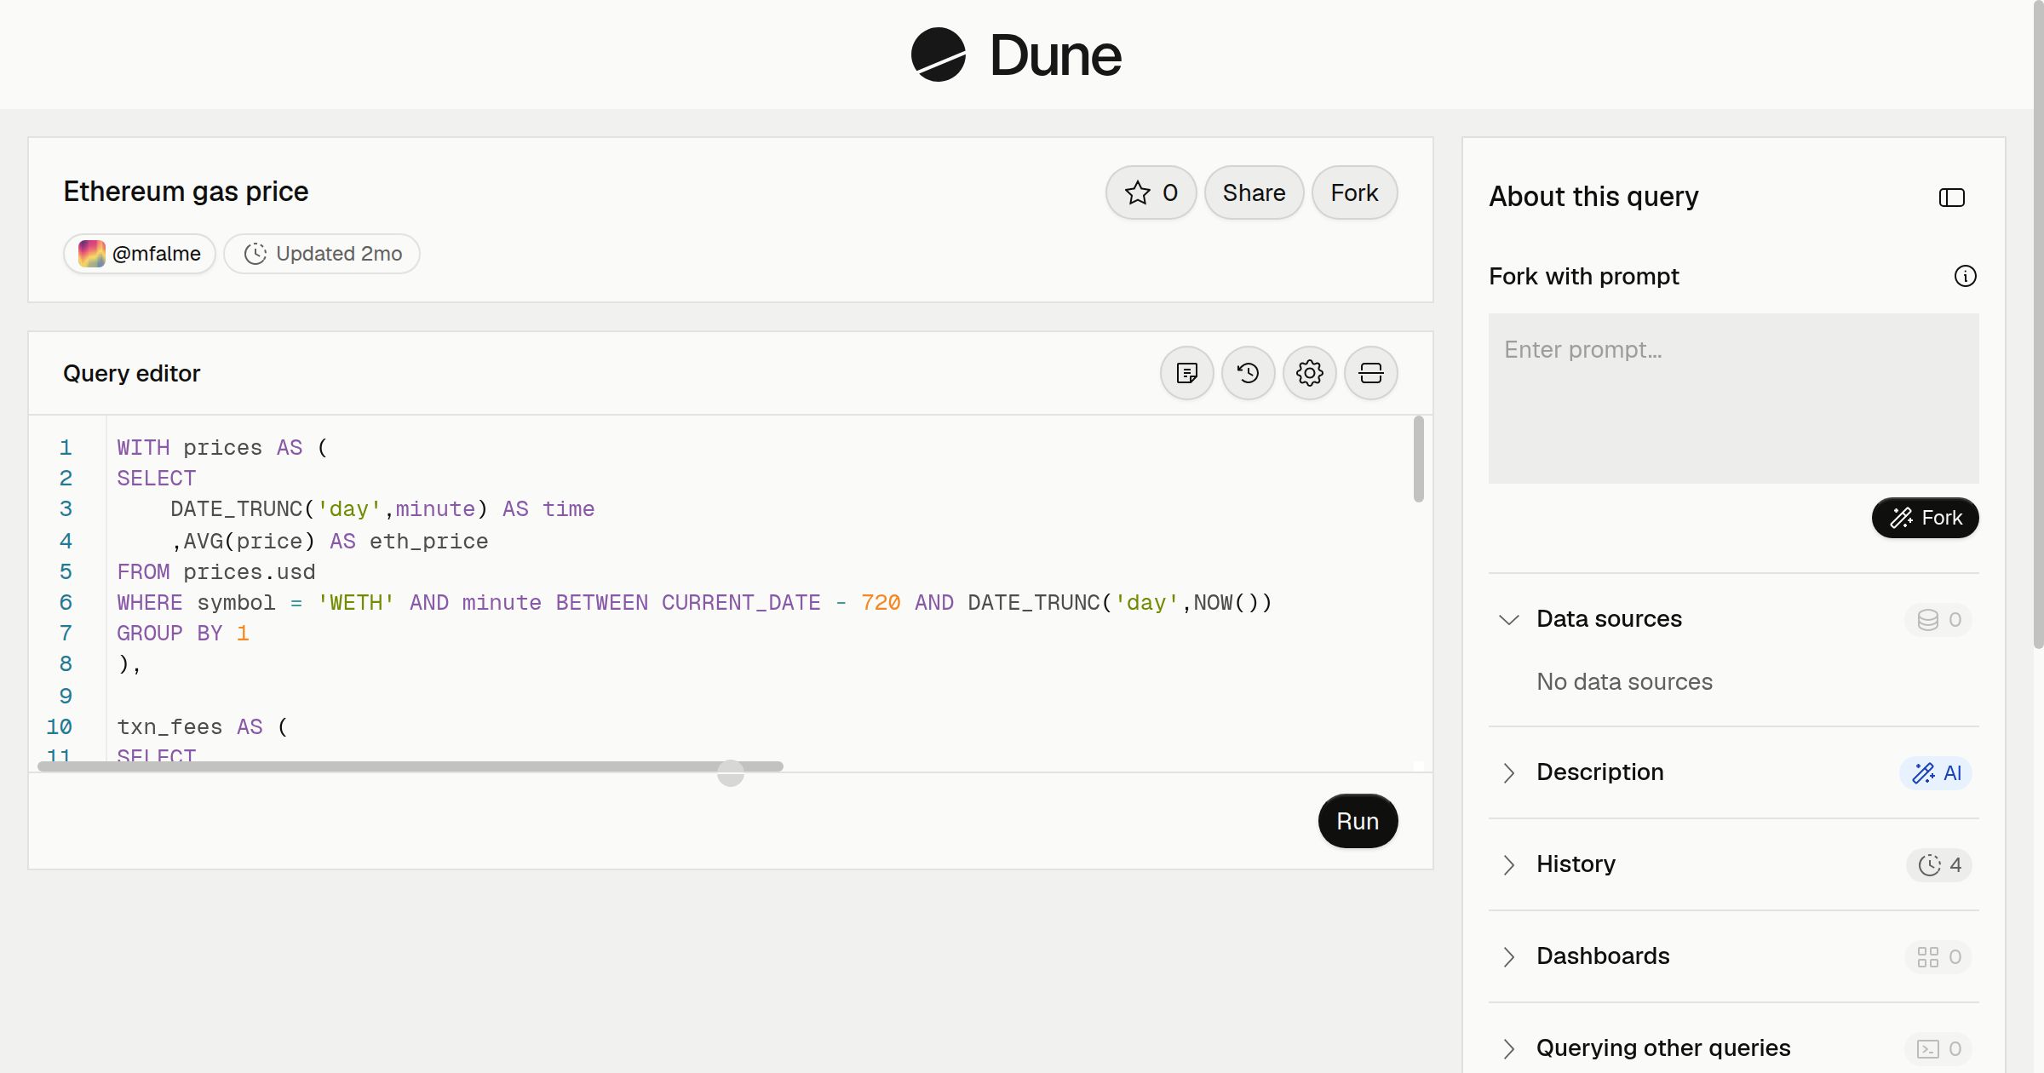Viewport: 2044px width, 1073px height.
Task: Open the Share button
Action: 1254,192
